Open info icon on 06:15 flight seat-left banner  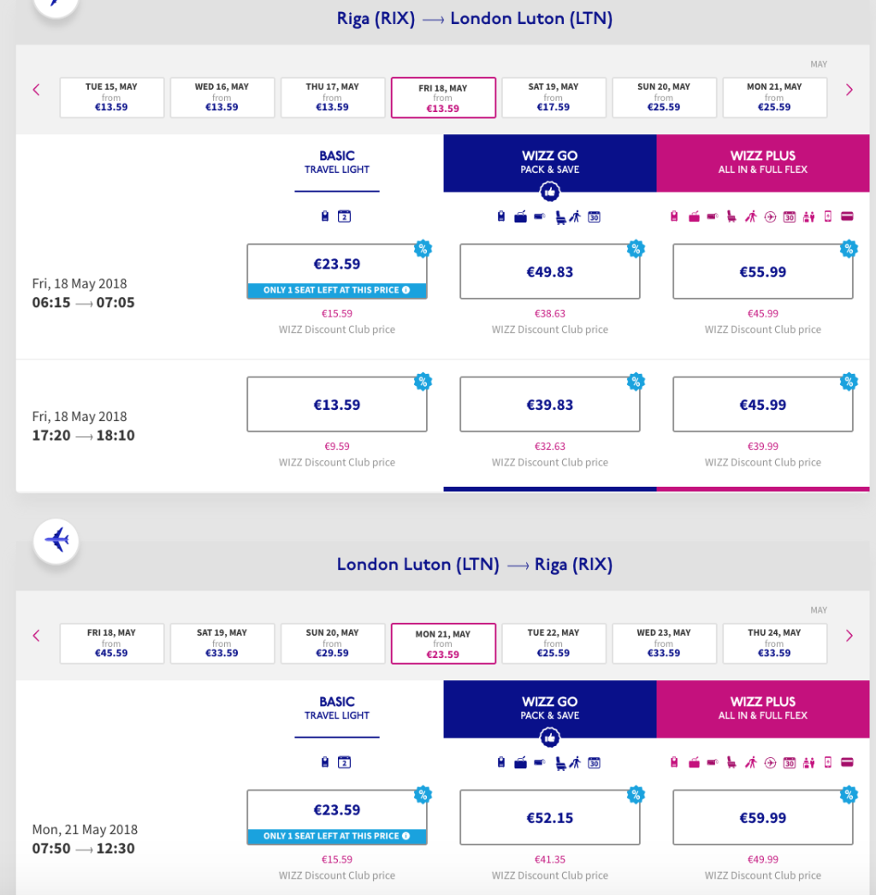point(405,290)
